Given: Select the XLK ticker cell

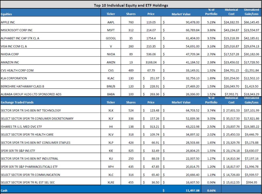Looking at the screenshot, I should click(111, 109).
